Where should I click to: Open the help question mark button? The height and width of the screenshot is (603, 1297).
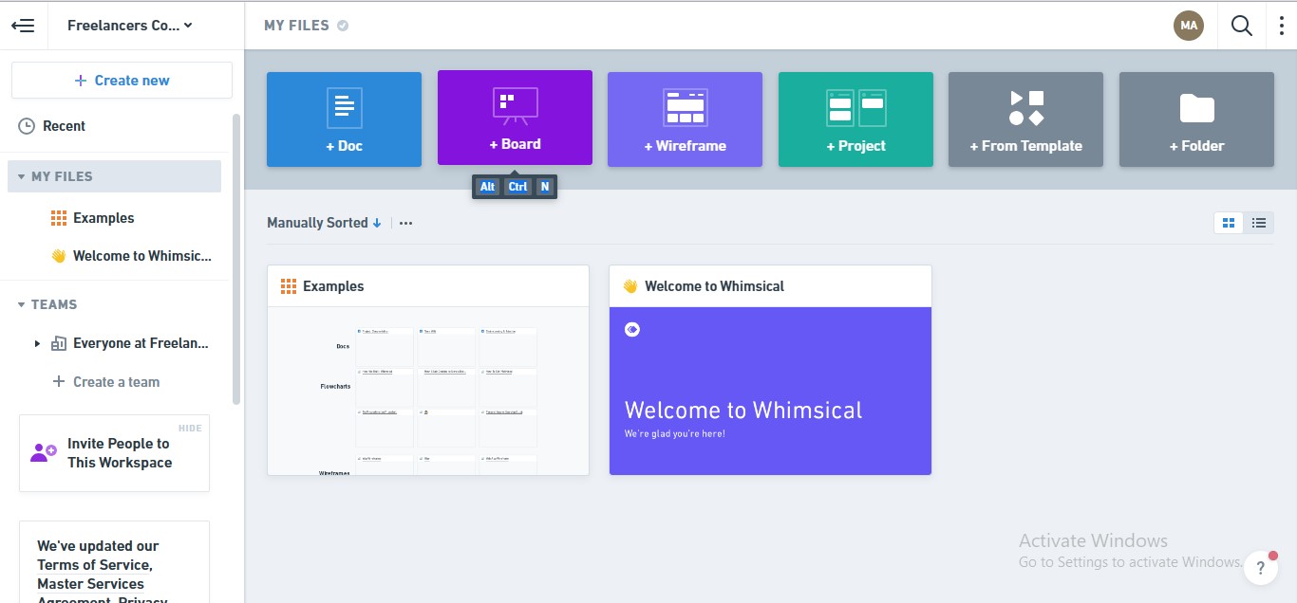1260,568
